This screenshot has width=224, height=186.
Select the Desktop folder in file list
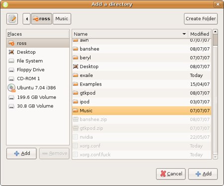[142, 67]
